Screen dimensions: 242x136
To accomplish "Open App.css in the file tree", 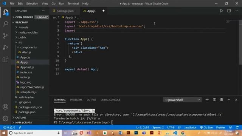I will tap(31, 57).
